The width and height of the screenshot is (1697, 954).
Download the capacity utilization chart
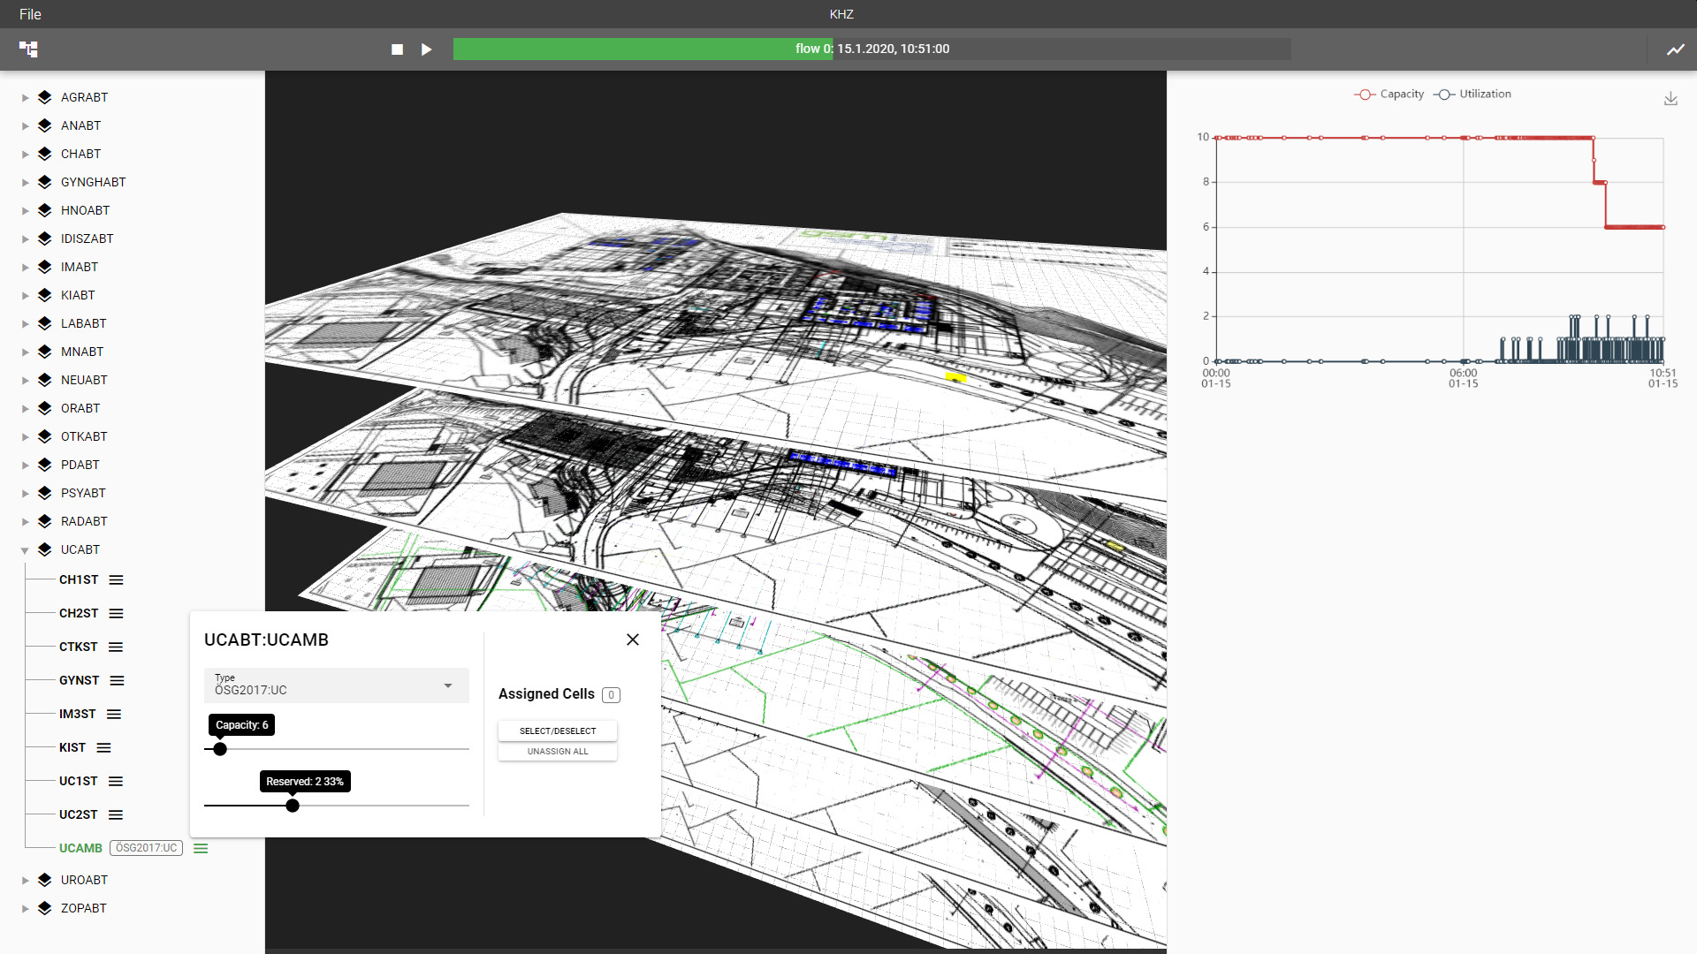pyautogui.click(x=1670, y=99)
